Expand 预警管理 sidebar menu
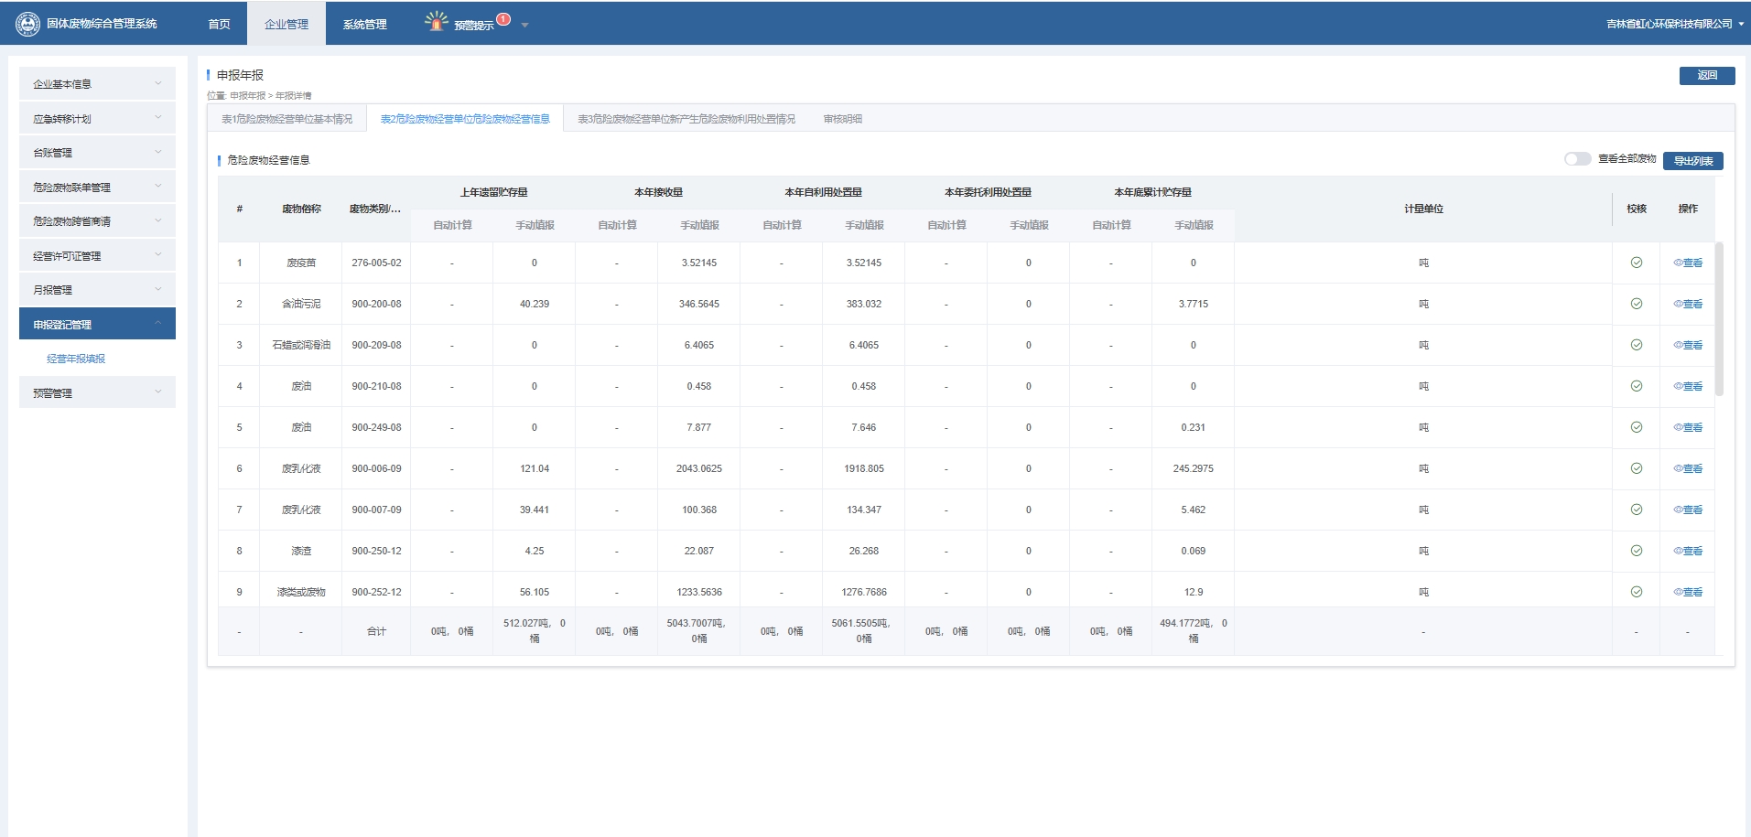The image size is (1751, 837). [x=97, y=392]
